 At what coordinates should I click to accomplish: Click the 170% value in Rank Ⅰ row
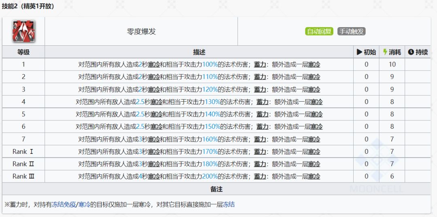(210, 152)
